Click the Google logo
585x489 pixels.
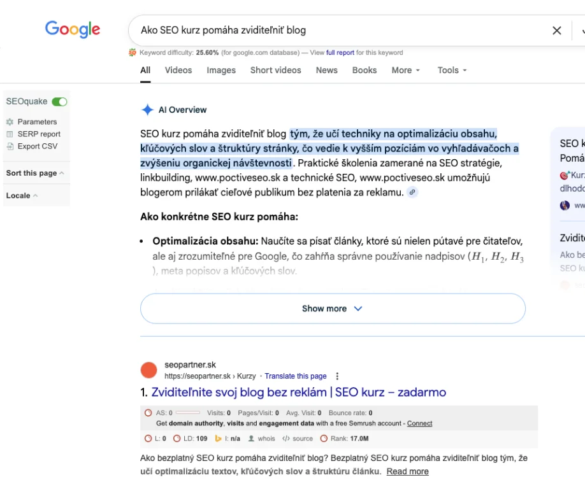coord(72,29)
